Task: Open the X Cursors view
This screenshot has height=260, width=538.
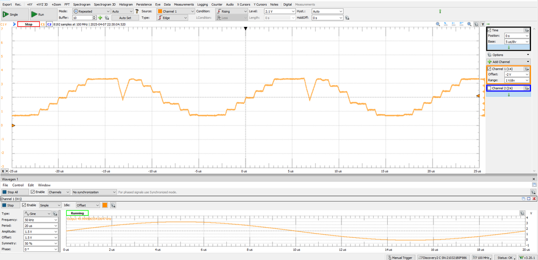Action: pyautogui.click(x=243, y=4)
